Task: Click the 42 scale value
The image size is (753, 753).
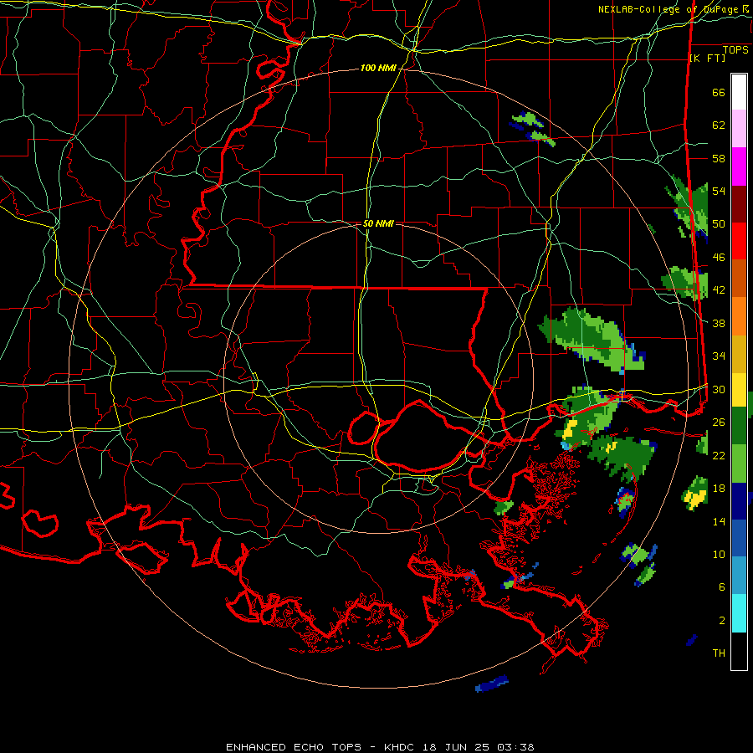Action: coord(719,289)
